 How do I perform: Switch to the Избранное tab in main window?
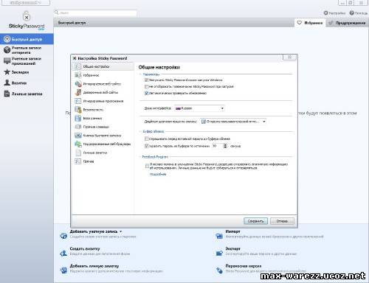310,23
